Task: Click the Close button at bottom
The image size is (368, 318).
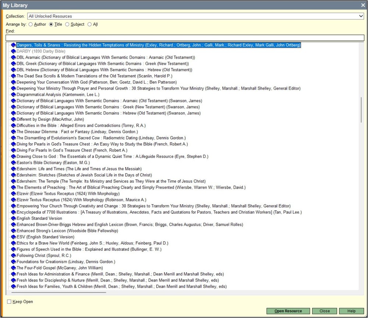Action: tap(325, 311)
